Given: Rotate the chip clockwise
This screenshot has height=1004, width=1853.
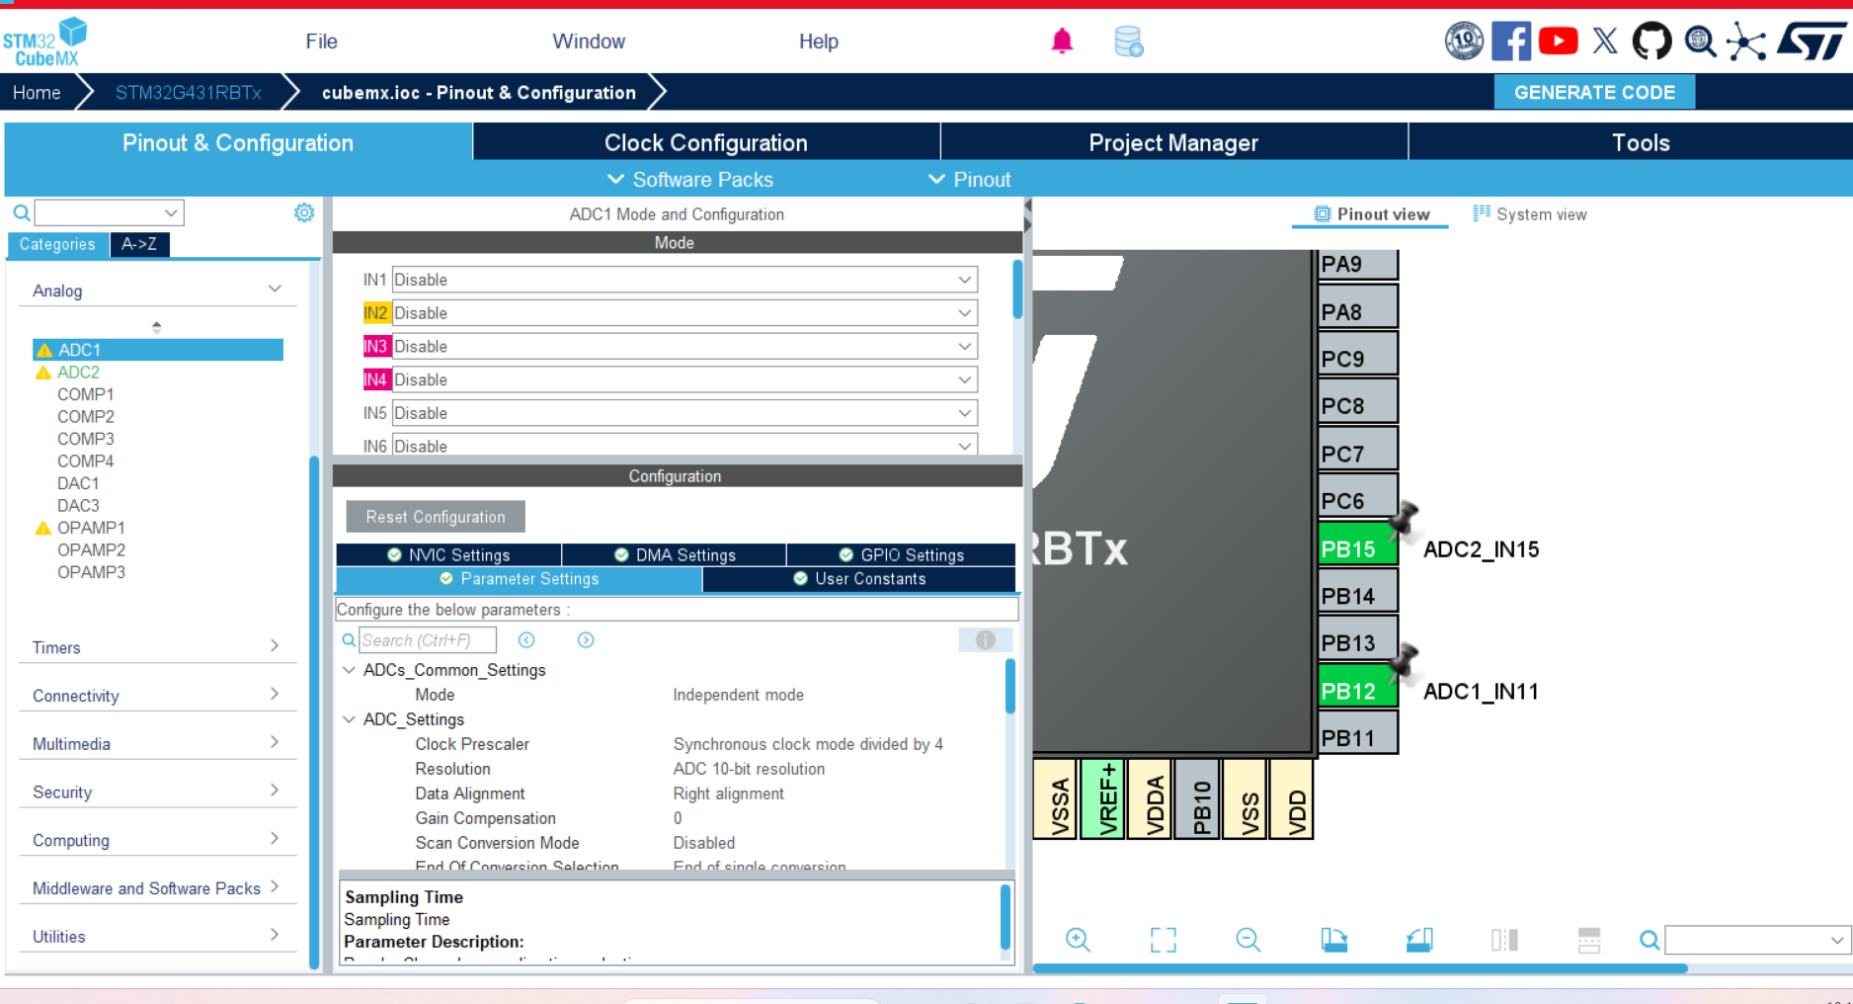Looking at the screenshot, I should (1333, 940).
